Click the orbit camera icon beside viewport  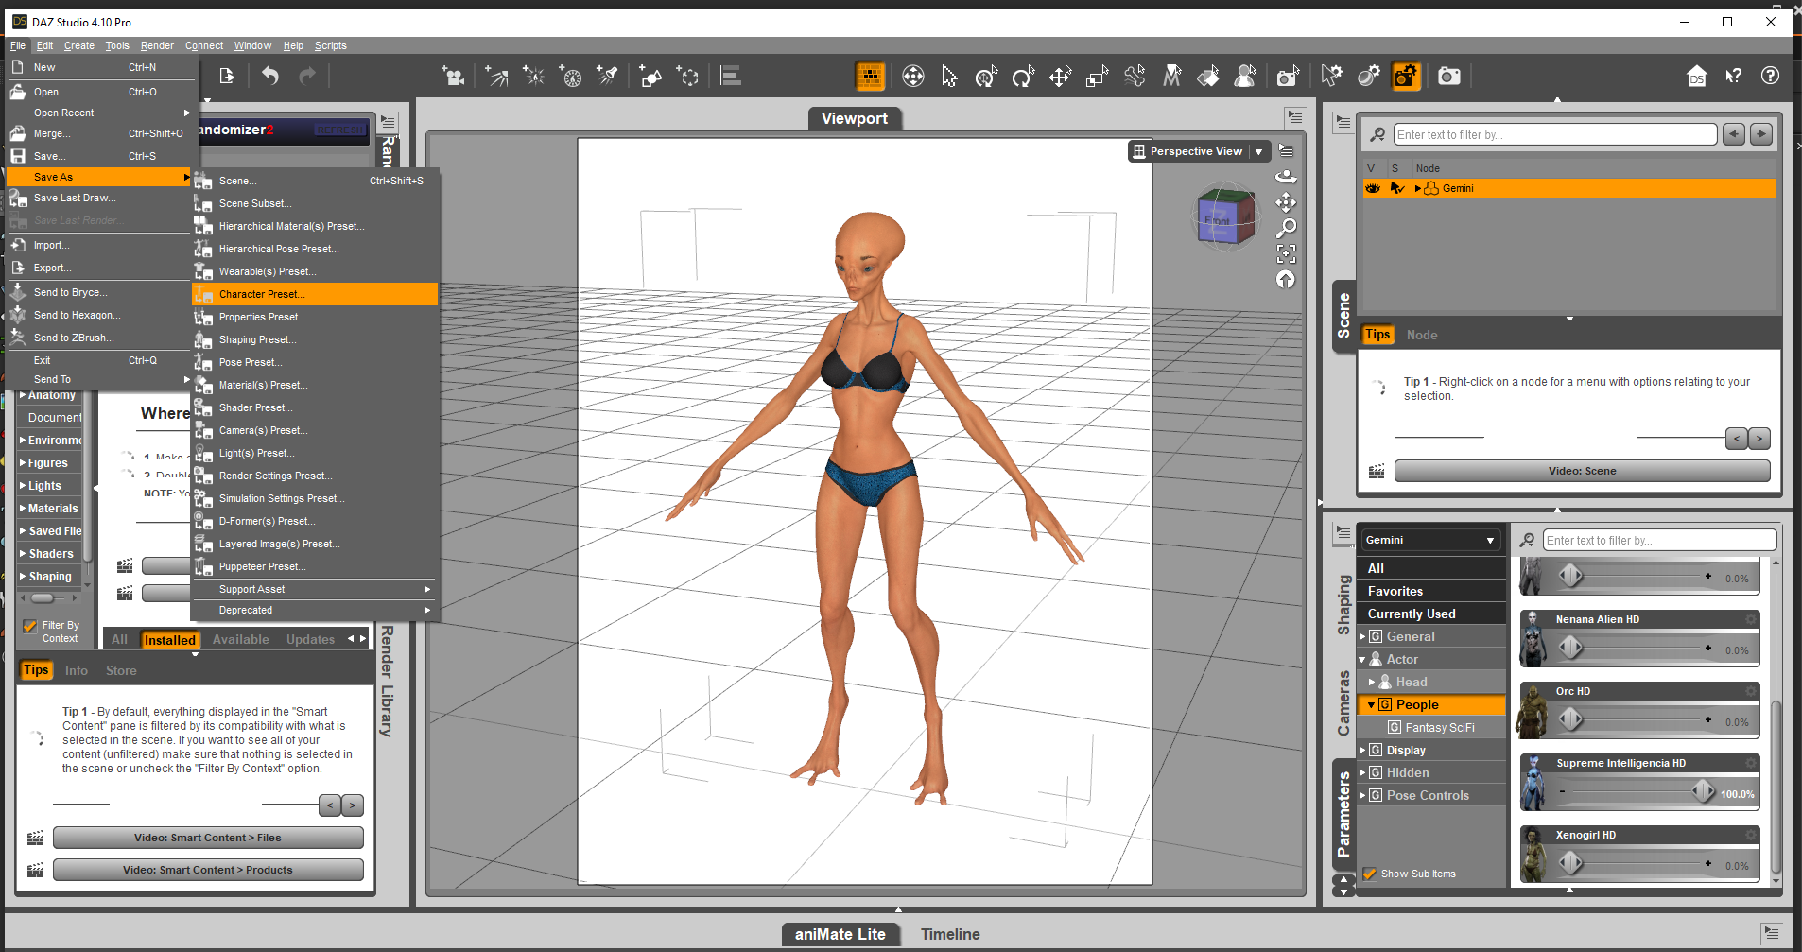tap(1286, 177)
